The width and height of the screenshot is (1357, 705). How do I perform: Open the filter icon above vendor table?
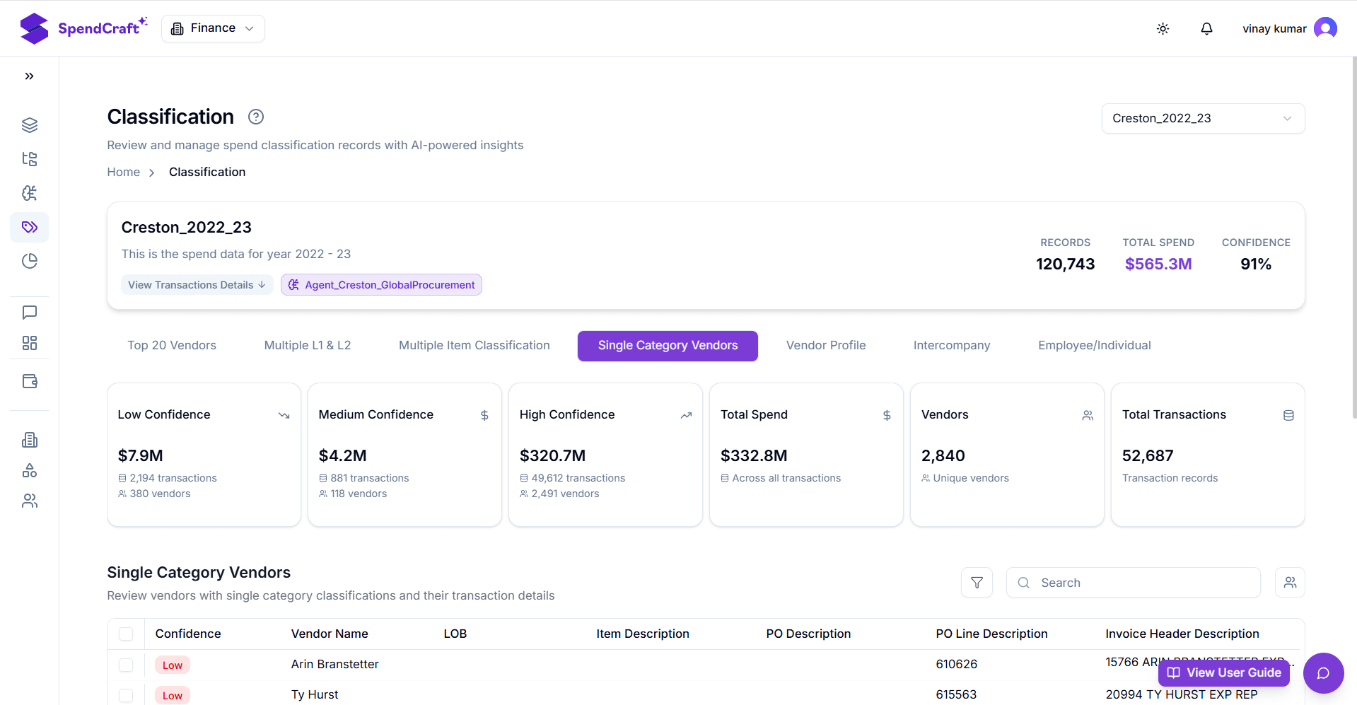[977, 583]
